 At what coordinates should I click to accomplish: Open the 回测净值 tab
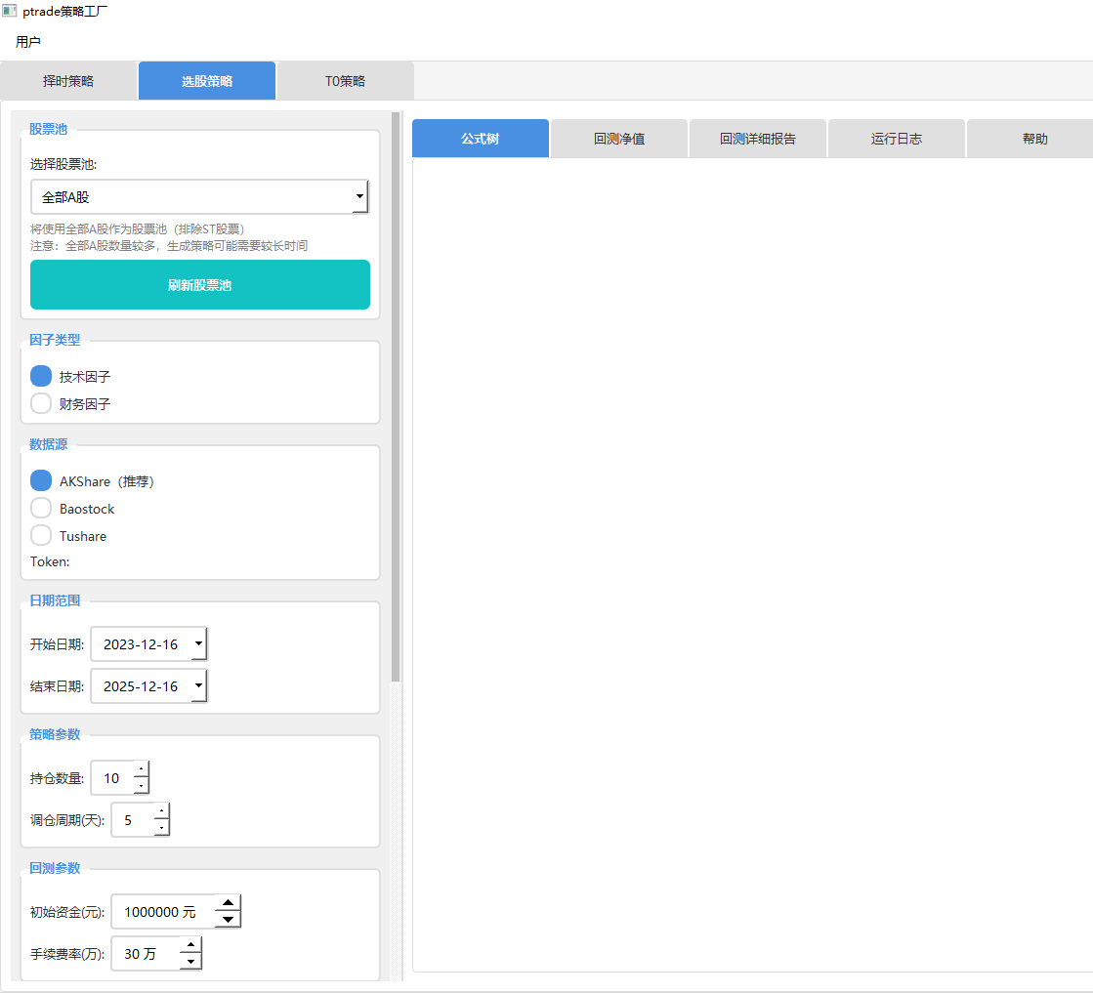point(619,139)
